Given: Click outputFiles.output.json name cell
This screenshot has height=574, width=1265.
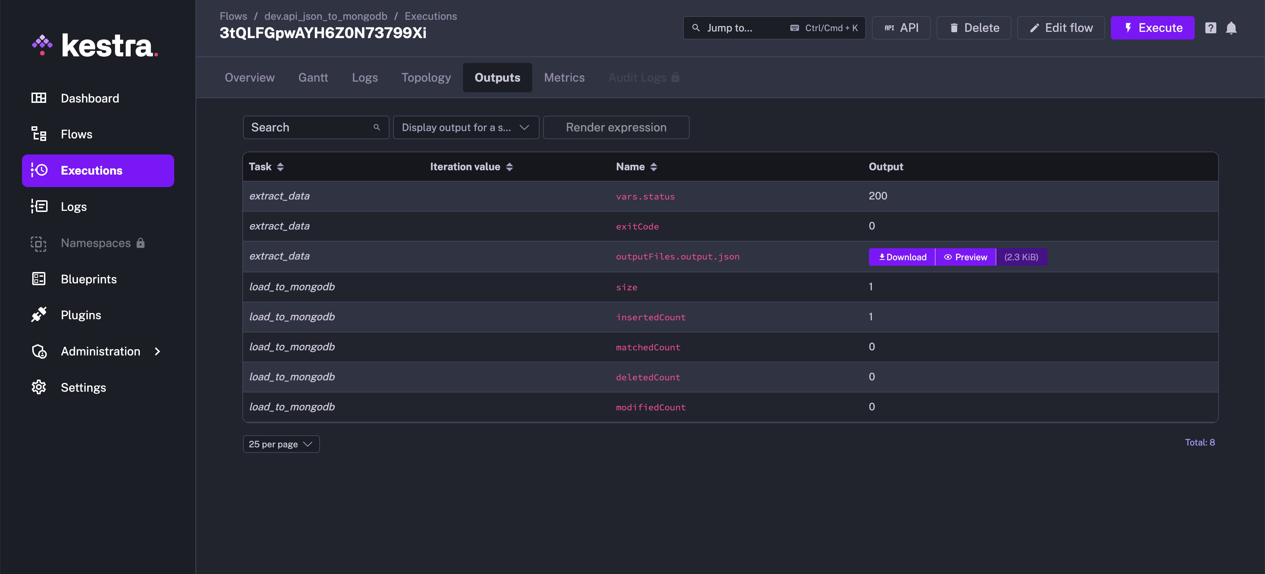Looking at the screenshot, I should click(678, 257).
